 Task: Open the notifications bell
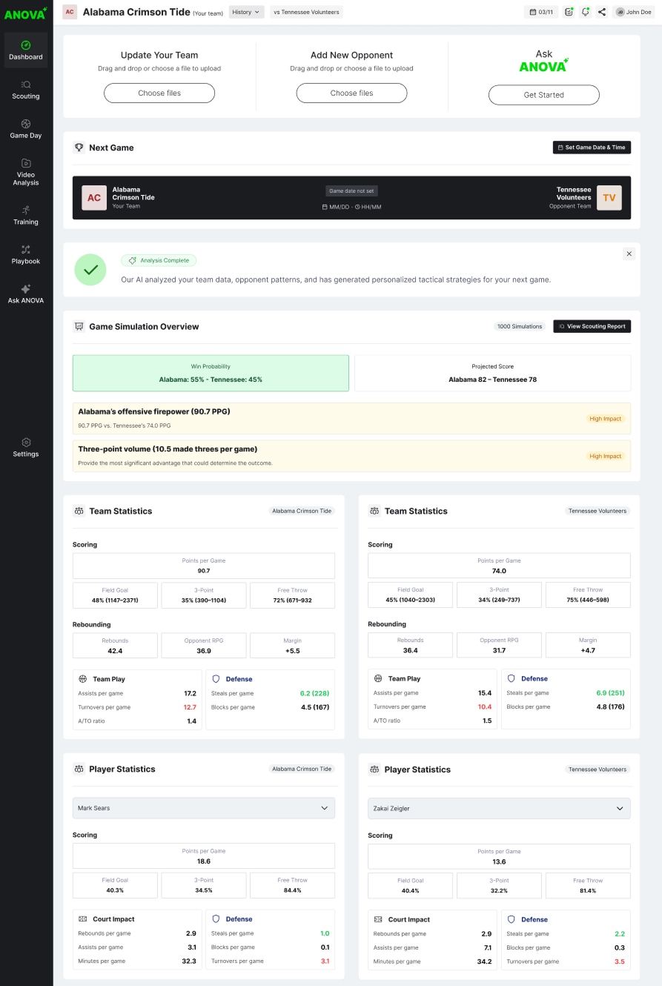pos(585,12)
